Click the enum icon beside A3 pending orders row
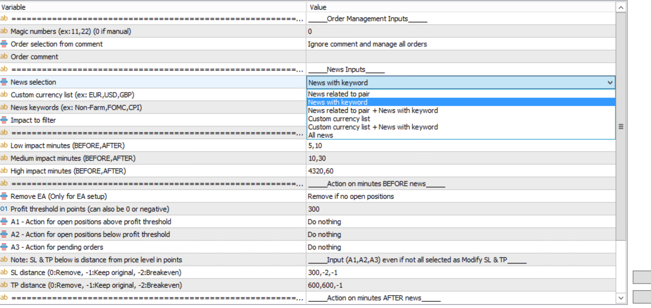651x308 pixels. [4, 247]
